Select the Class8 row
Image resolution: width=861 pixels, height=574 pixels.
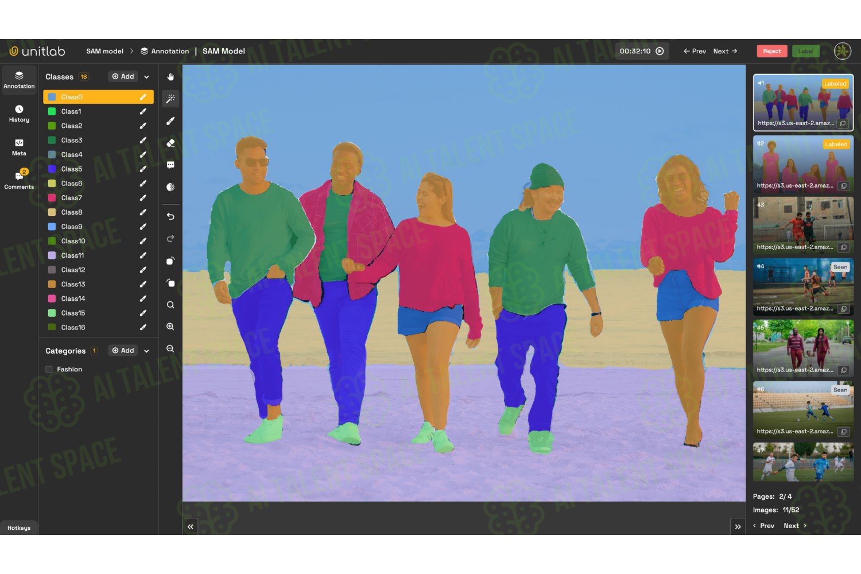98,212
